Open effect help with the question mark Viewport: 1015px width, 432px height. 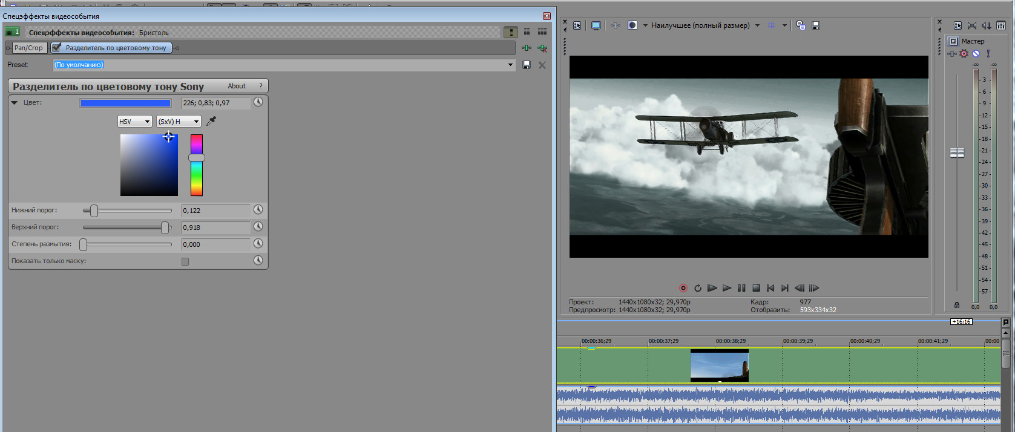coord(261,86)
